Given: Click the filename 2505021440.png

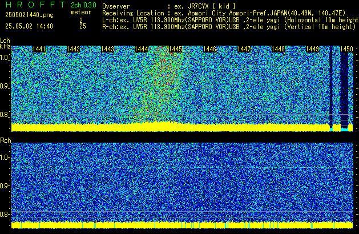Looking at the screenshot, I should point(29,15).
